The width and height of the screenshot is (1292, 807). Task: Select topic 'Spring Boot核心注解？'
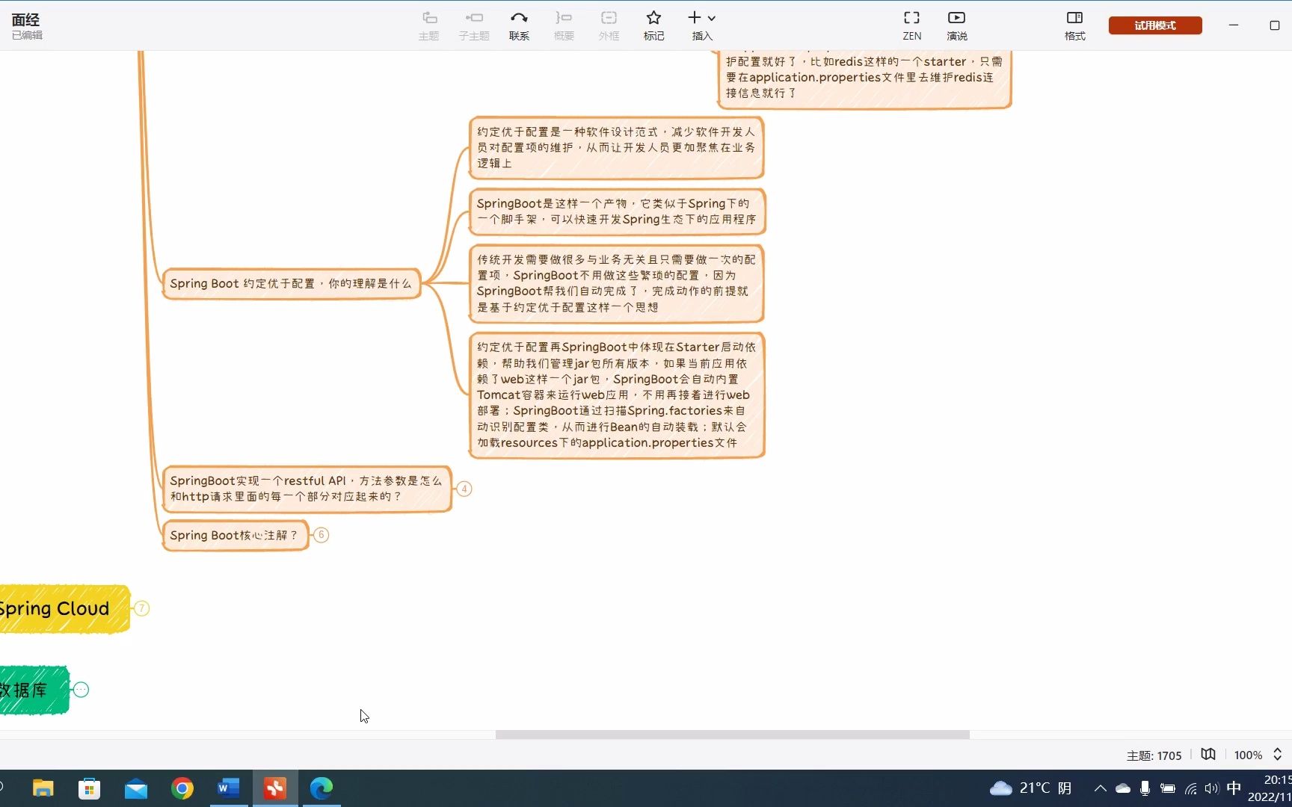pyautogui.click(x=235, y=535)
